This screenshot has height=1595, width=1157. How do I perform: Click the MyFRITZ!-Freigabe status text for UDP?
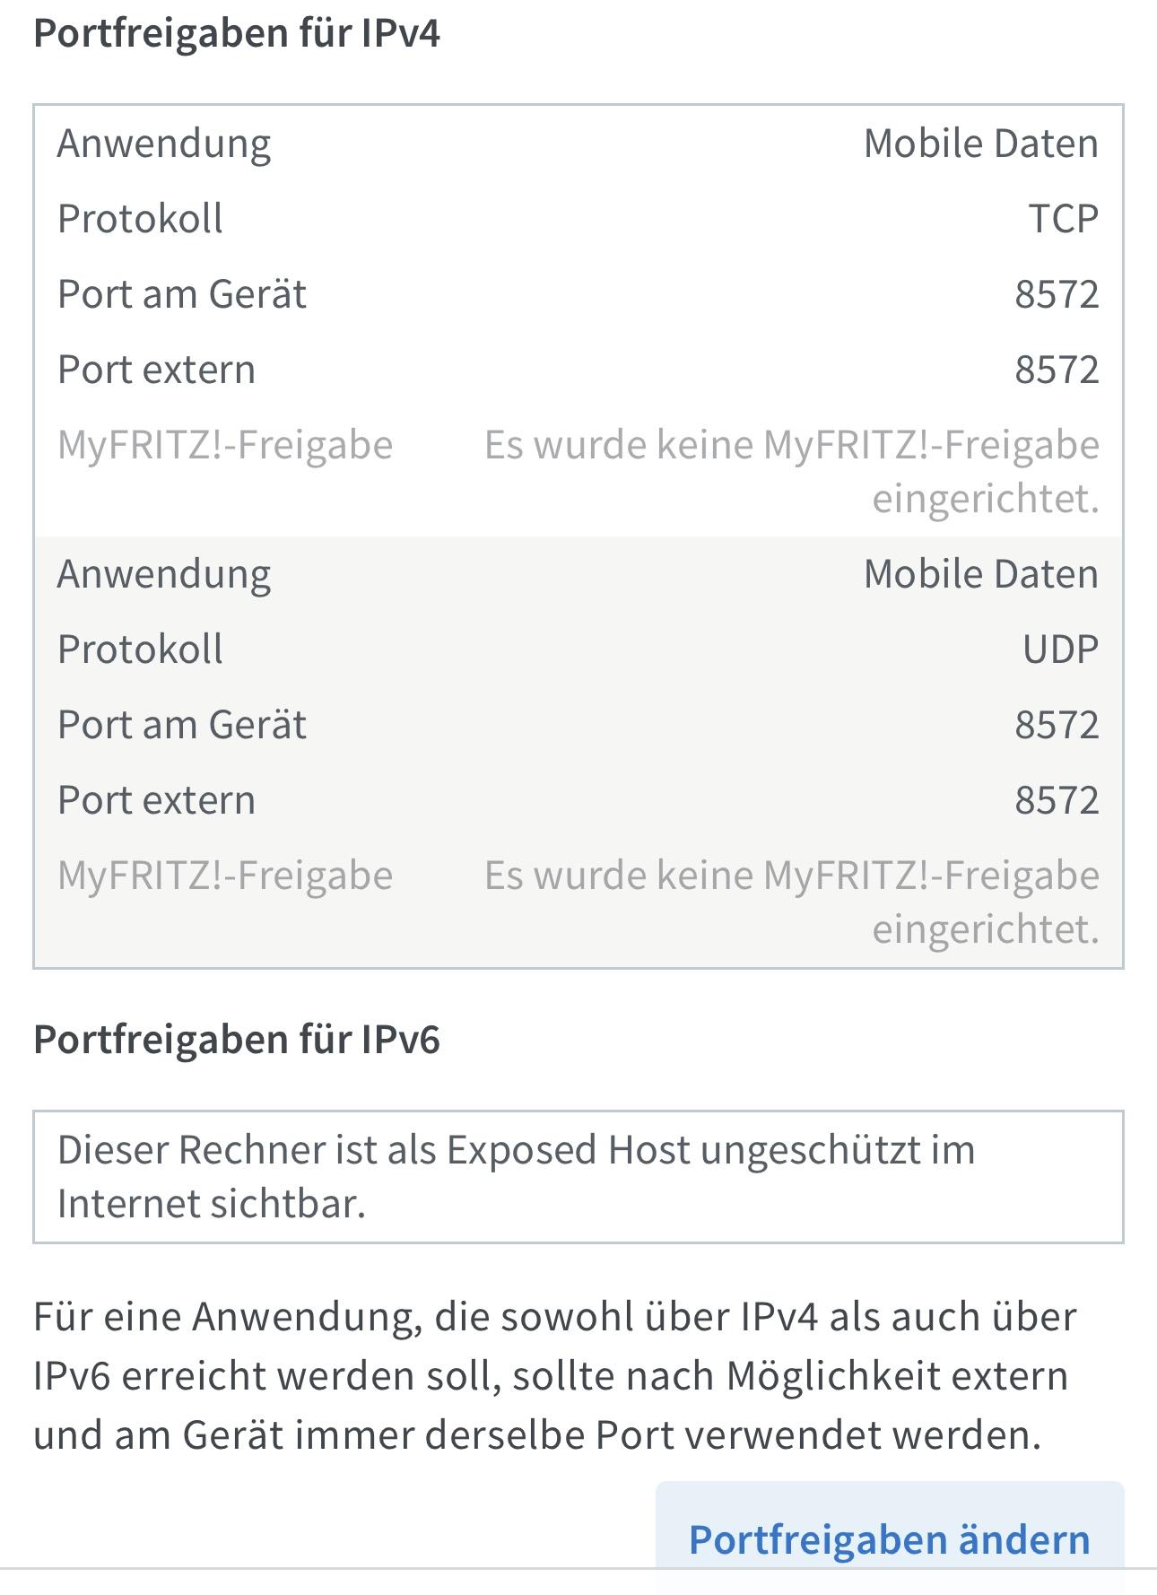click(x=792, y=902)
